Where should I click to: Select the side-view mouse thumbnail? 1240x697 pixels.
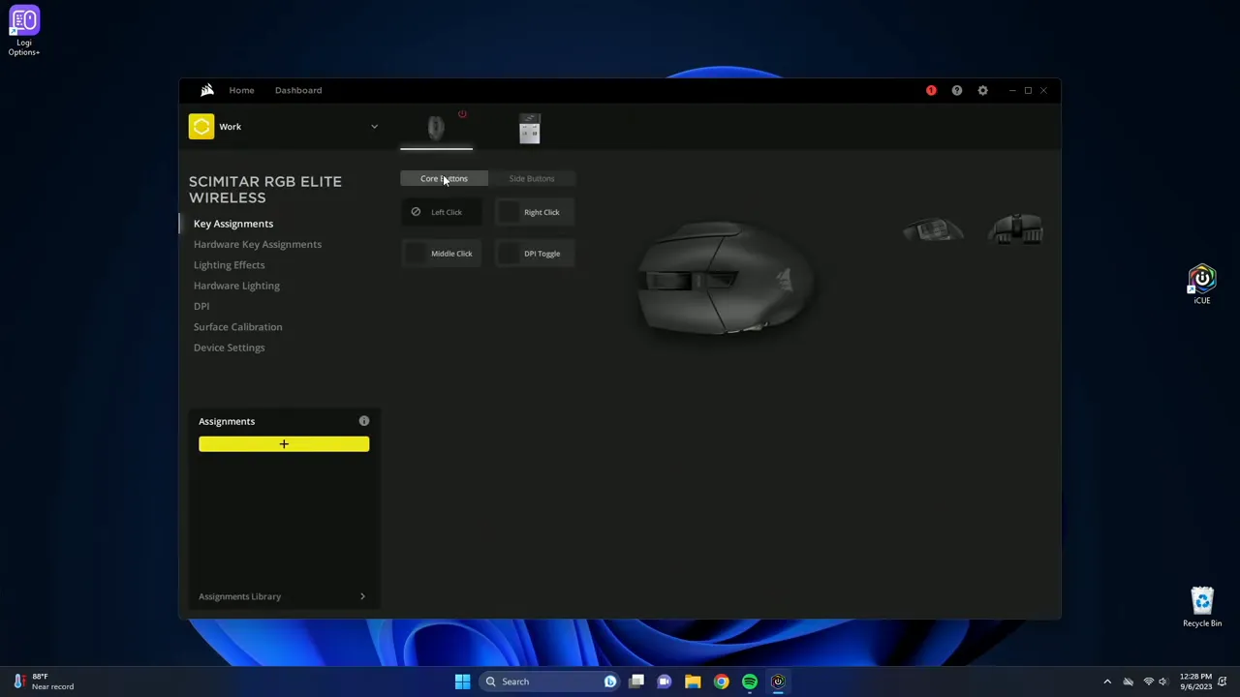point(933,230)
